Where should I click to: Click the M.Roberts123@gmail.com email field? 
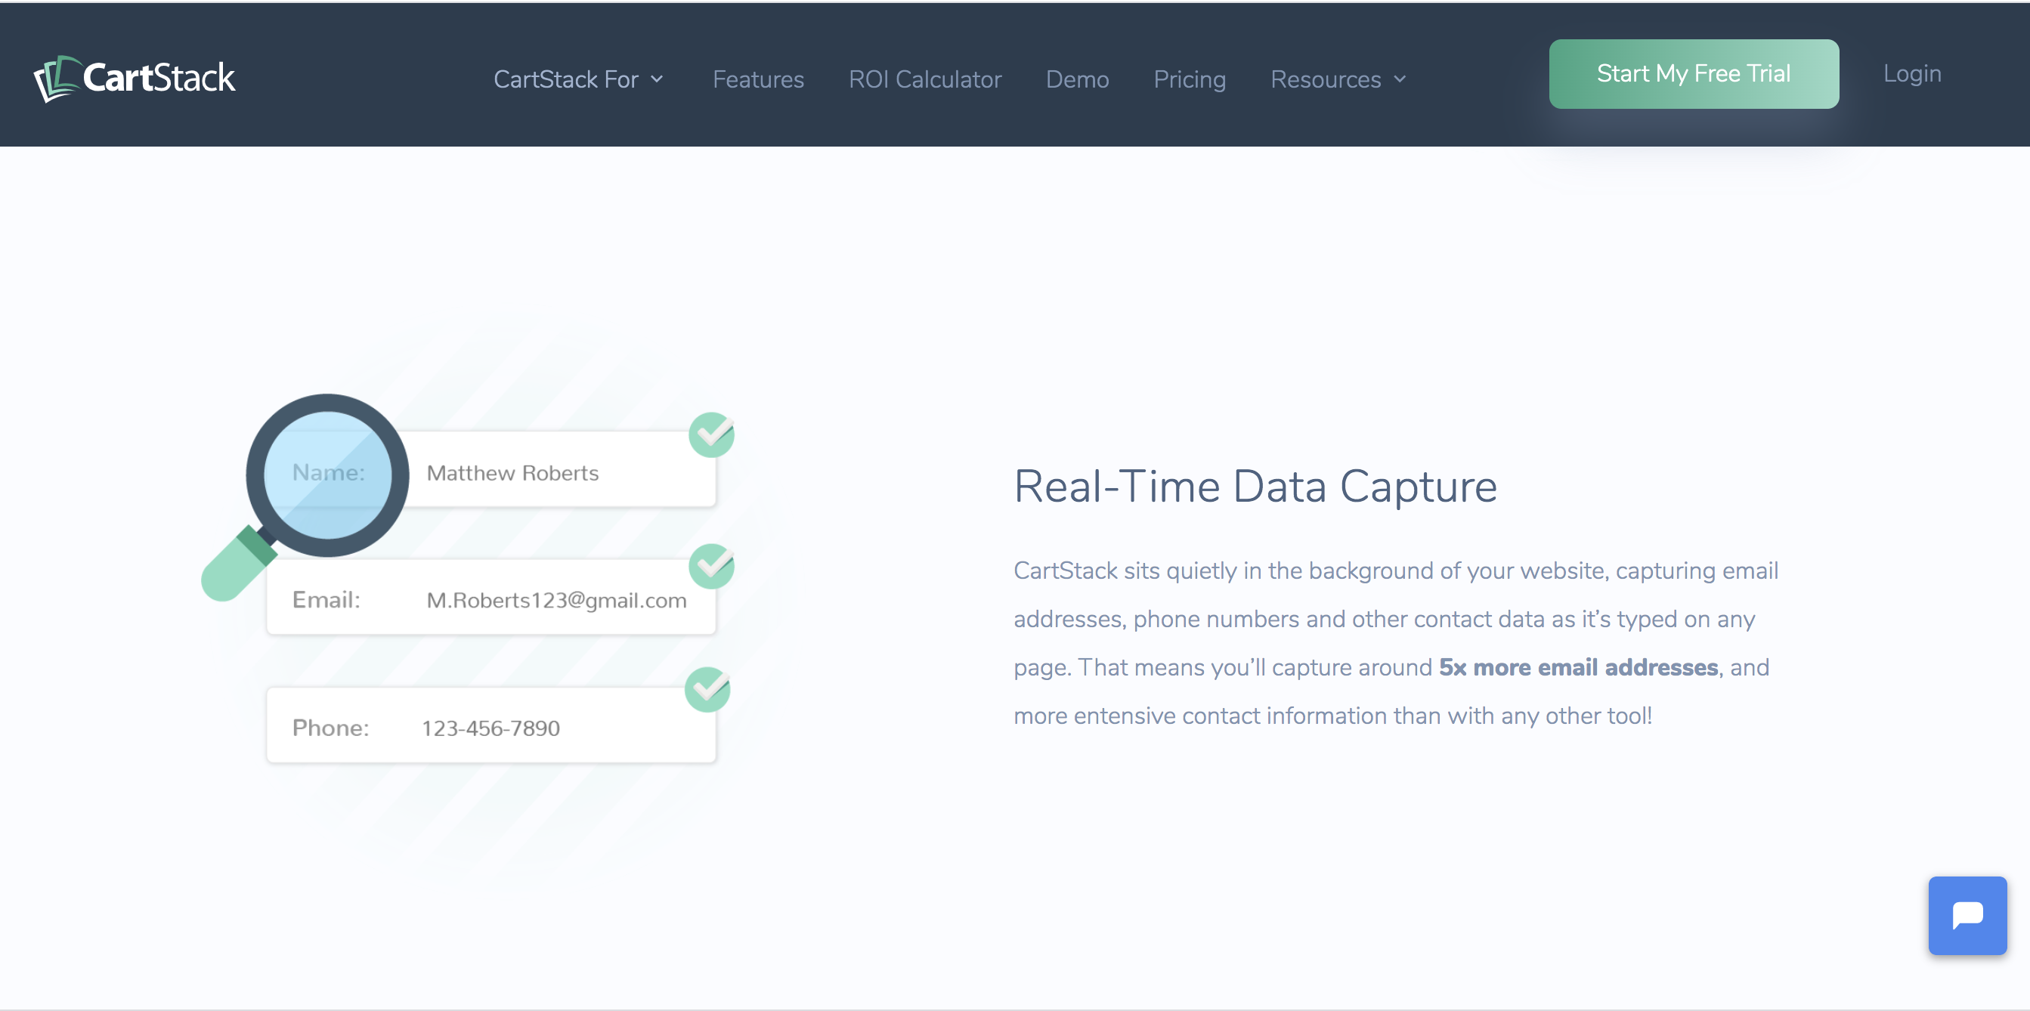point(555,601)
